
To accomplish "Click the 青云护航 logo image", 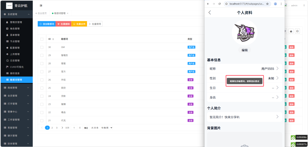I will pyautogui.click(x=9, y=6).
